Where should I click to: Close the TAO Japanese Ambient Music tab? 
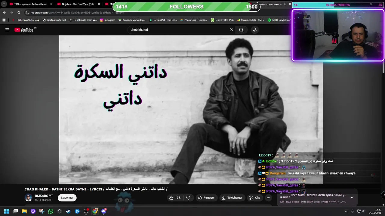tap(51, 4)
